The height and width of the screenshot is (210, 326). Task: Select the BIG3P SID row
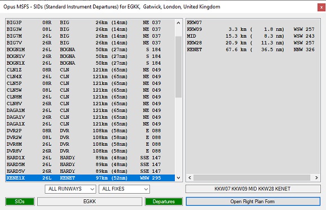coord(90,23)
